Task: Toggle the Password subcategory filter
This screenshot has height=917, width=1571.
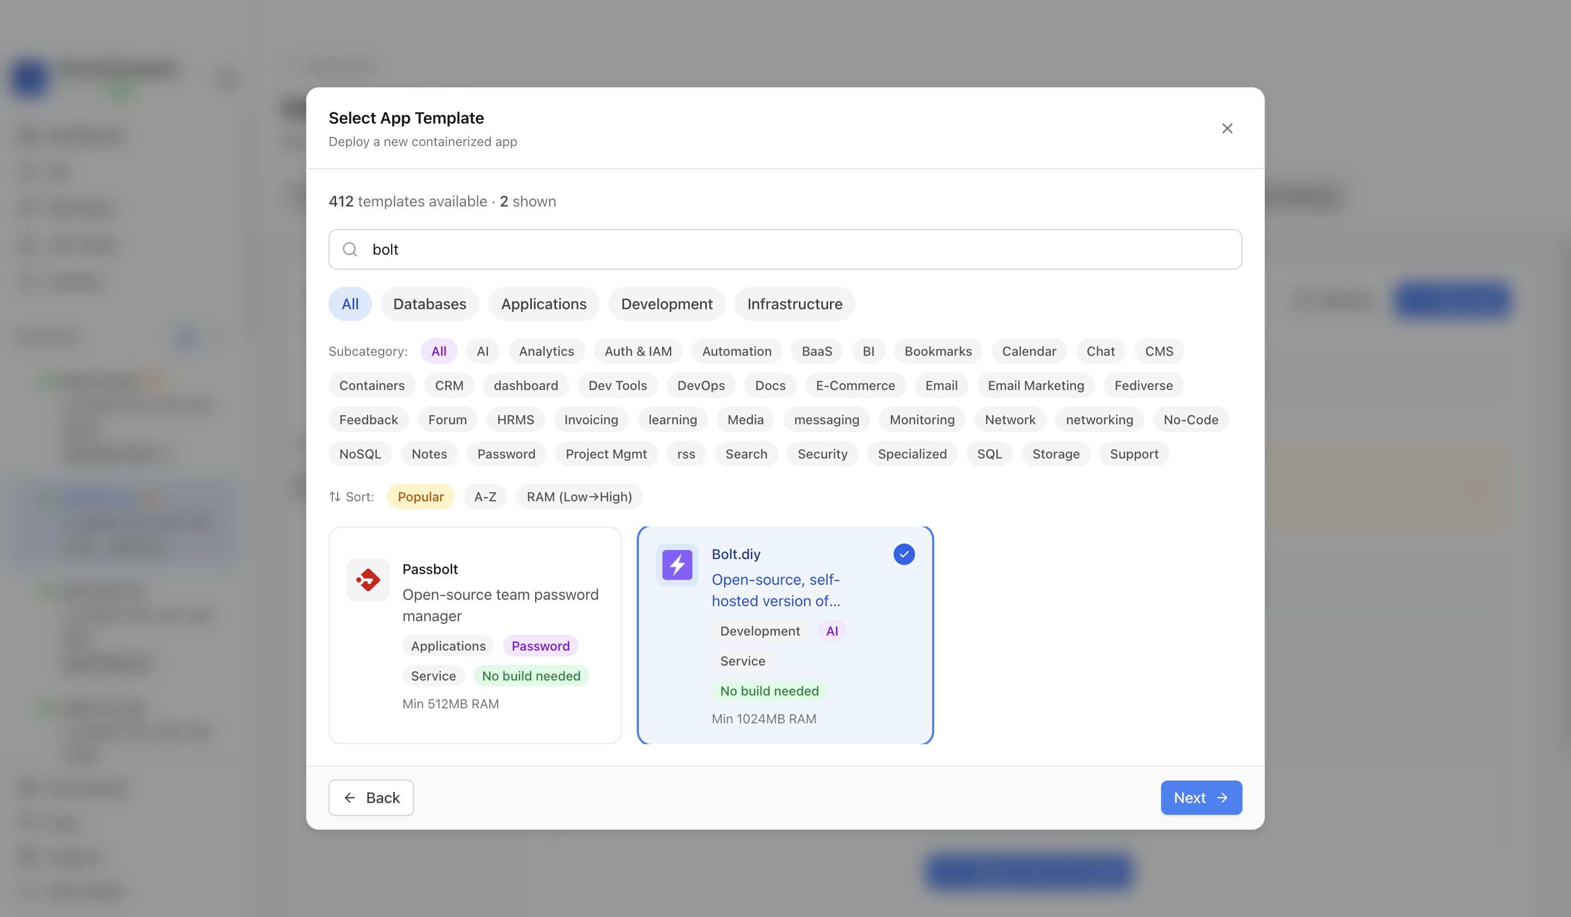Action: [x=506, y=454]
